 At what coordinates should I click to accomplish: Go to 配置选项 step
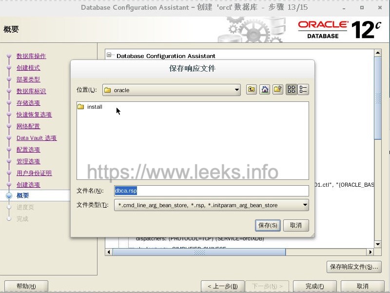click(x=28, y=150)
